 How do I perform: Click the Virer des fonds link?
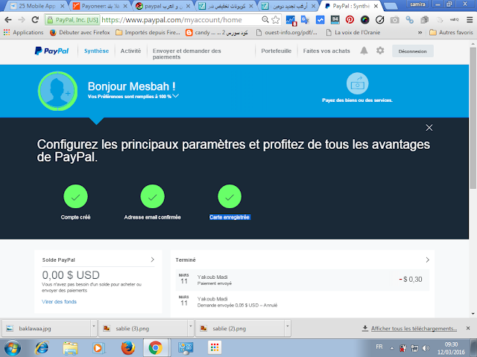click(x=59, y=301)
